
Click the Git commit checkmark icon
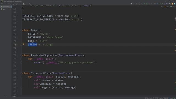pyautogui.click(x=160, y=4)
